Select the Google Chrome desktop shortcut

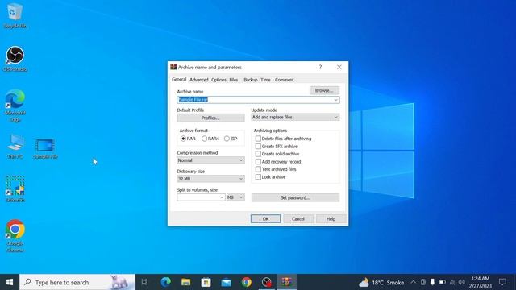point(15,236)
